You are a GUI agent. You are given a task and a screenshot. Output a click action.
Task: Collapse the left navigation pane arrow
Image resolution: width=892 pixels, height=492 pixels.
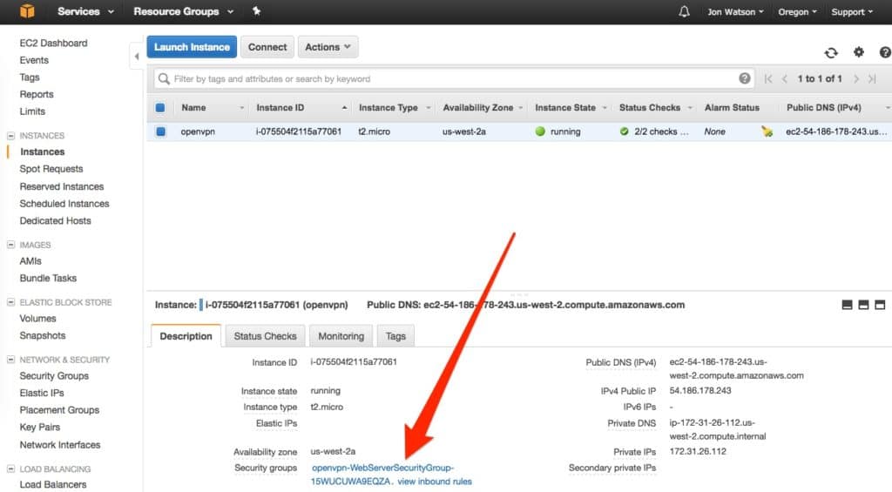[137, 56]
